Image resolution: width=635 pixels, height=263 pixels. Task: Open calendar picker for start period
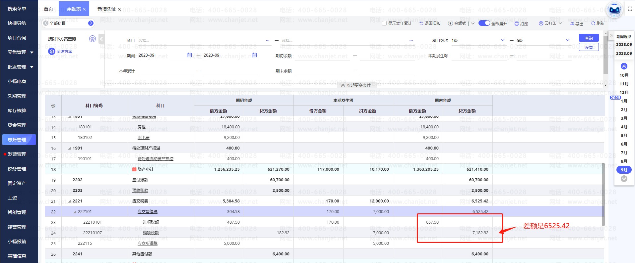coord(189,55)
